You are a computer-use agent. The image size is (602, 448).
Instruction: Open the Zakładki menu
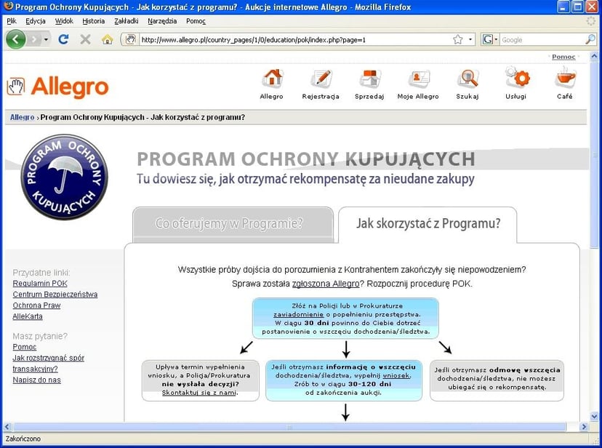[x=127, y=21]
